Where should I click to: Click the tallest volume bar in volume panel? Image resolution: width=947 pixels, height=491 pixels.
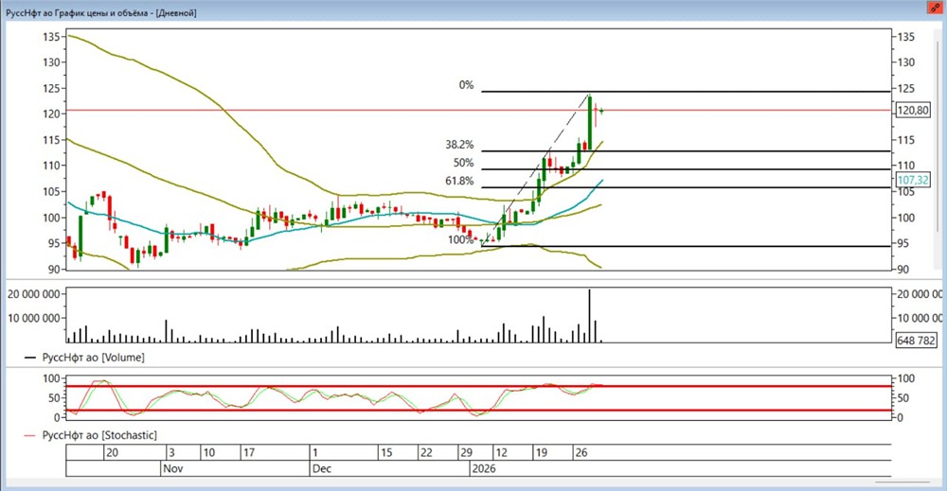pyautogui.click(x=589, y=316)
